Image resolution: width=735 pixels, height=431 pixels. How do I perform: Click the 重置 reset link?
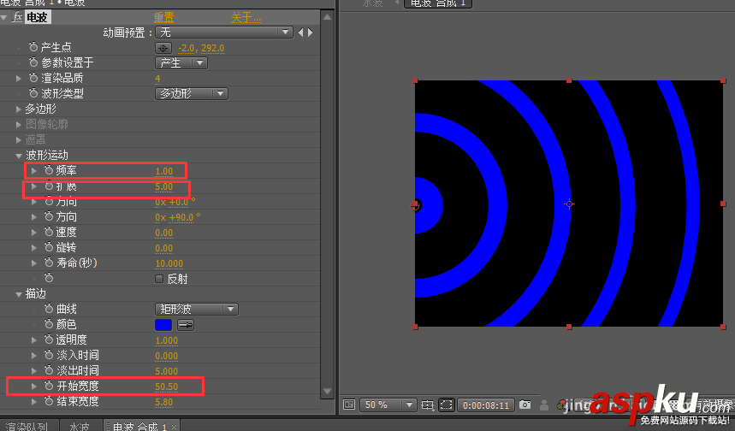pos(164,18)
